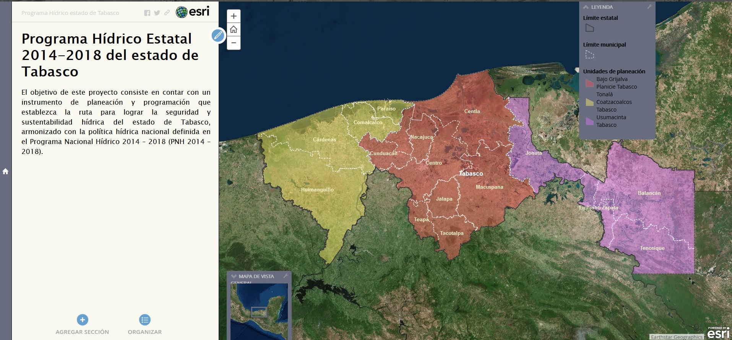Click the blue pencil edit button
This screenshot has width=732, height=340.
tap(218, 36)
